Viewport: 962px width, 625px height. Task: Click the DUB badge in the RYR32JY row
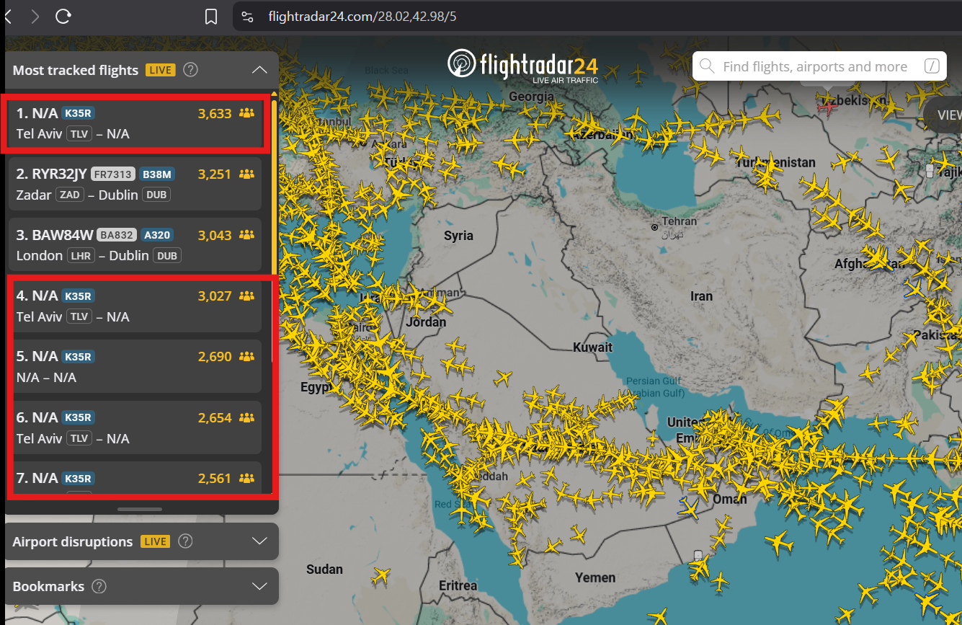(156, 195)
